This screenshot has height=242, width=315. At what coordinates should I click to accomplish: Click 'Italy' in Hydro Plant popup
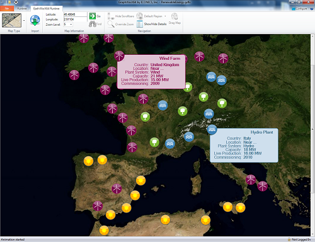247,138
